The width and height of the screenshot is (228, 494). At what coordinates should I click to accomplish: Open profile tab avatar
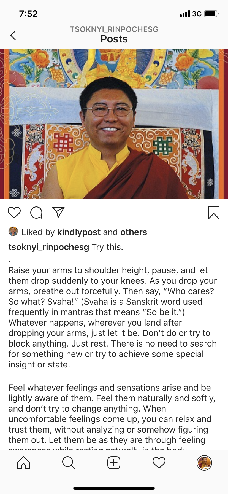click(204, 463)
